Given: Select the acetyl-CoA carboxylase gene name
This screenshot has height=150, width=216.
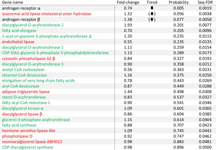Looking at the screenshot, I should click(x=23, y=69).
